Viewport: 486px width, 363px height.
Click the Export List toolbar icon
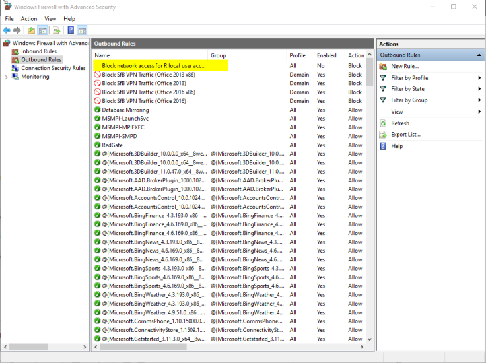56,30
